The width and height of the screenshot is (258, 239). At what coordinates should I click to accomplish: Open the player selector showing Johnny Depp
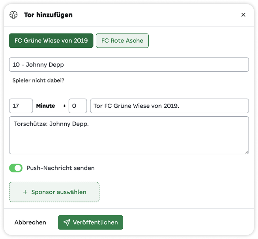129,65
